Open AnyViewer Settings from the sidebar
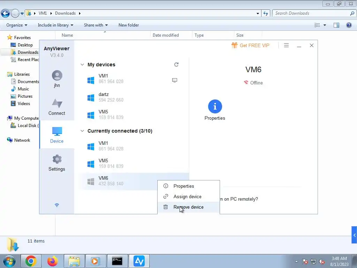Viewport: 357px width, 268px height. [x=57, y=163]
